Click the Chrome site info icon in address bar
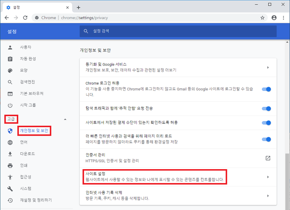The width and height of the screenshot is (290, 210). [37, 18]
